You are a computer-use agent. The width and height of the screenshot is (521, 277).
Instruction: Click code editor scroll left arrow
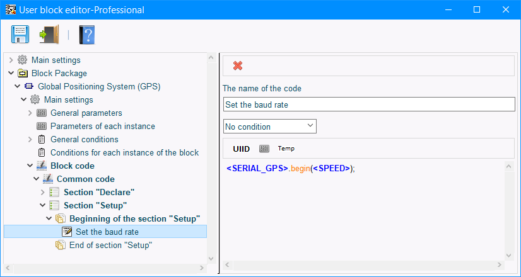228,265
